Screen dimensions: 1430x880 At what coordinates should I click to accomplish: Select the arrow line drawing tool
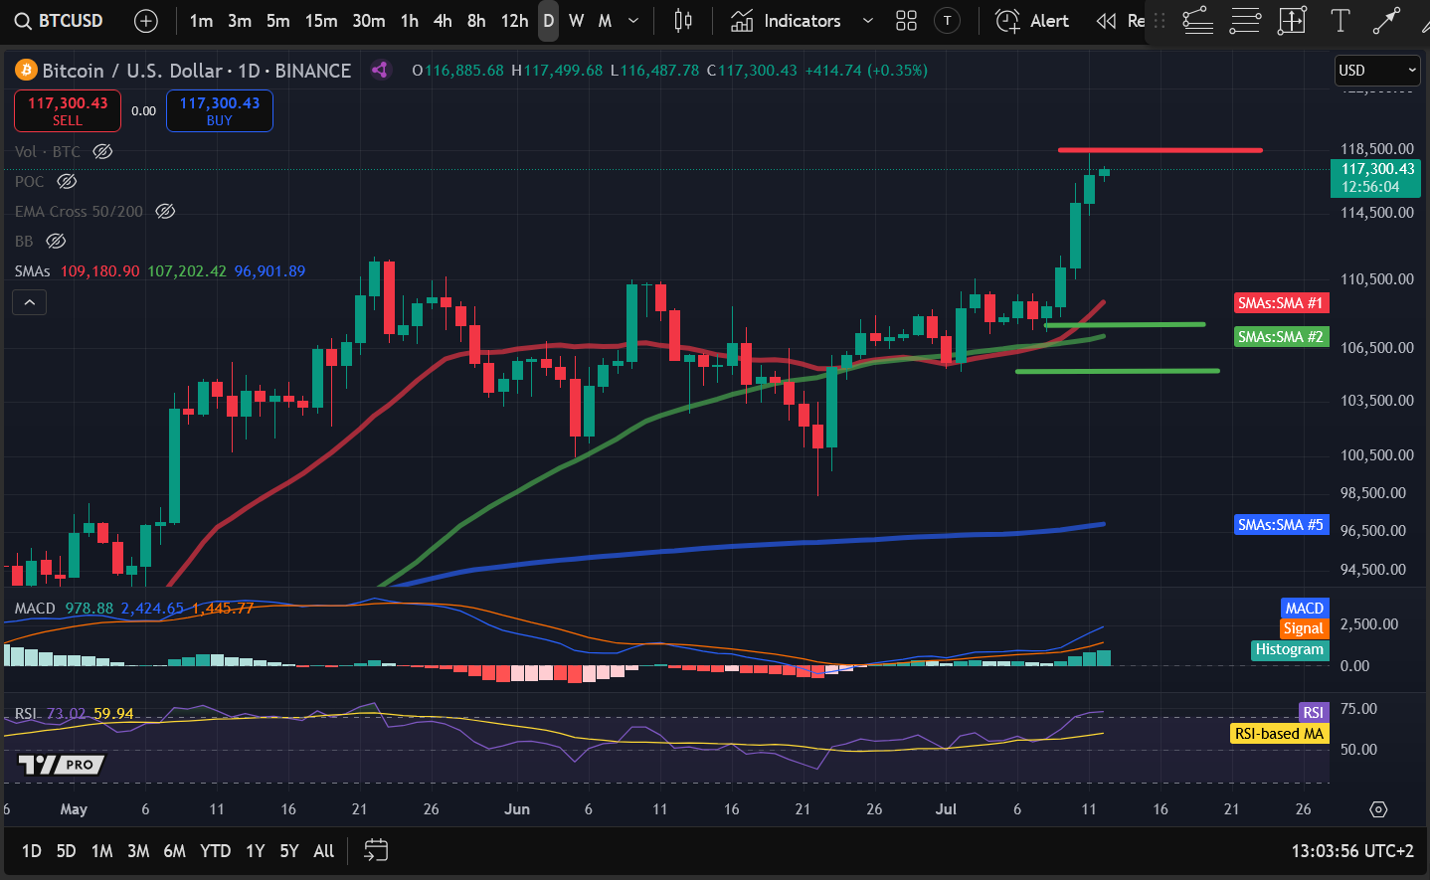coord(1386,21)
